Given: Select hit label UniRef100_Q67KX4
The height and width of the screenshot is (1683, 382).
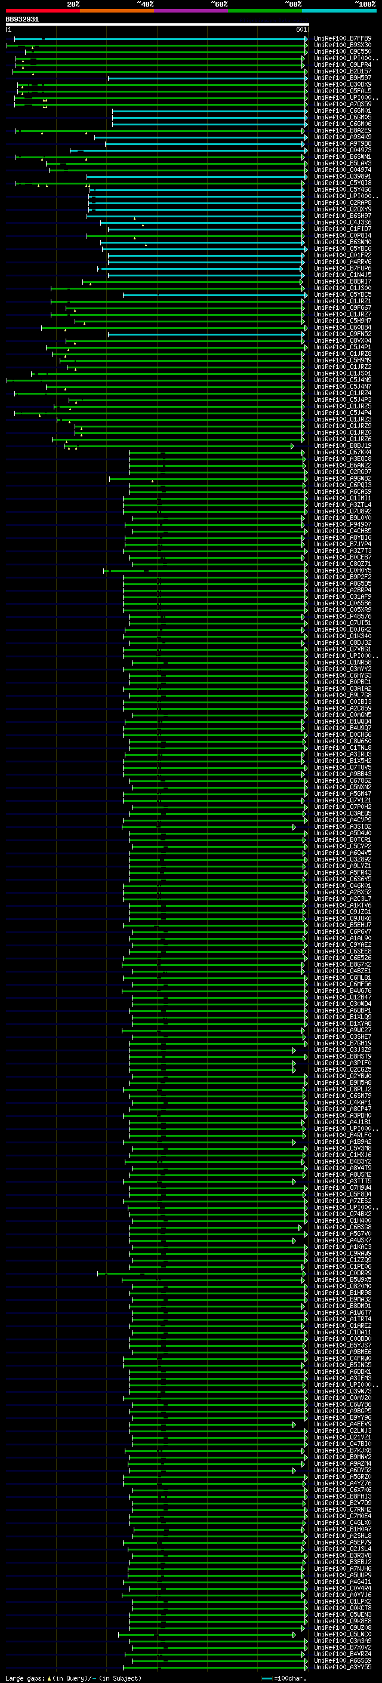Looking at the screenshot, I should click(x=343, y=452).
